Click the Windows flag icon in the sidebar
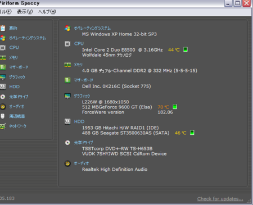Image resolution: width=253 pixels, height=205 pixels. point(3,38)
